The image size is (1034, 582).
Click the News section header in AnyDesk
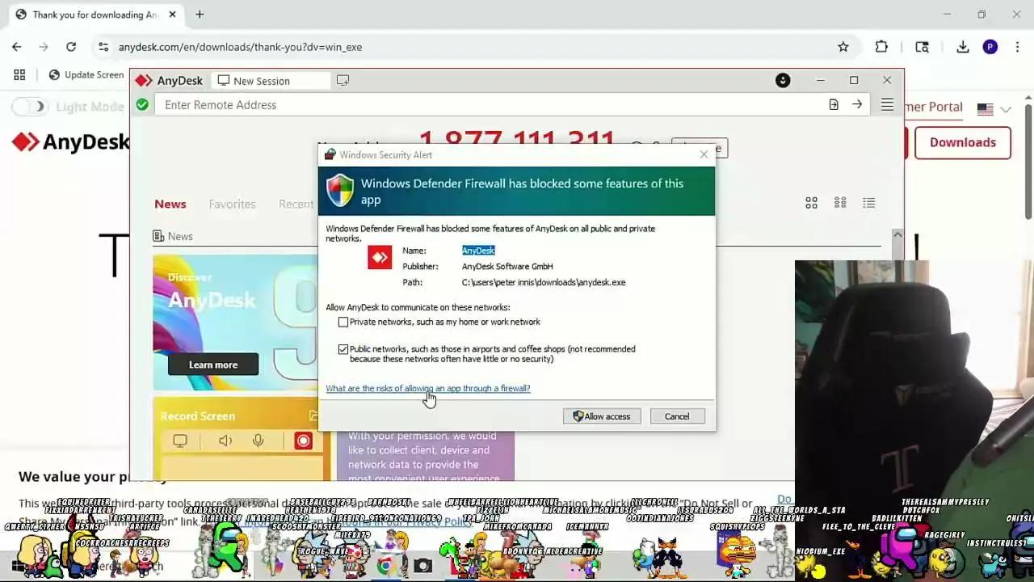pyautogui.click(x=173, y=236)
